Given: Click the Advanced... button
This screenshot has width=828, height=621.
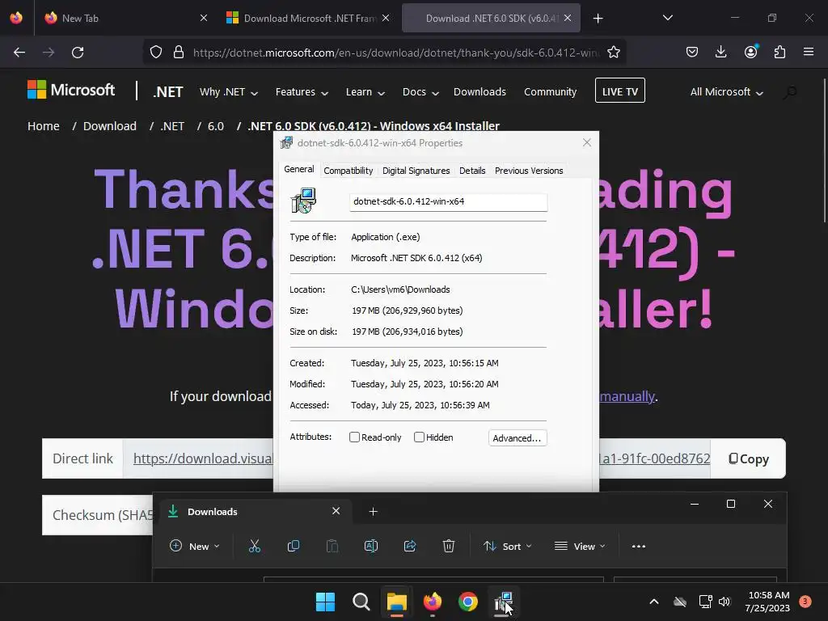Looking at the screenshot, I should coord(517,437).
